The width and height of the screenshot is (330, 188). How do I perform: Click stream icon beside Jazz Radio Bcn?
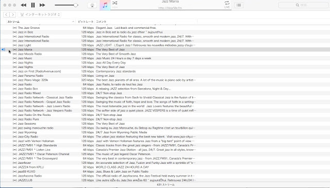click(15, 89)
